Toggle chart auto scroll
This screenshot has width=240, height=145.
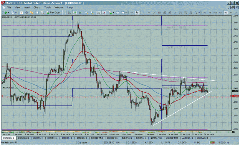point(99,13)
